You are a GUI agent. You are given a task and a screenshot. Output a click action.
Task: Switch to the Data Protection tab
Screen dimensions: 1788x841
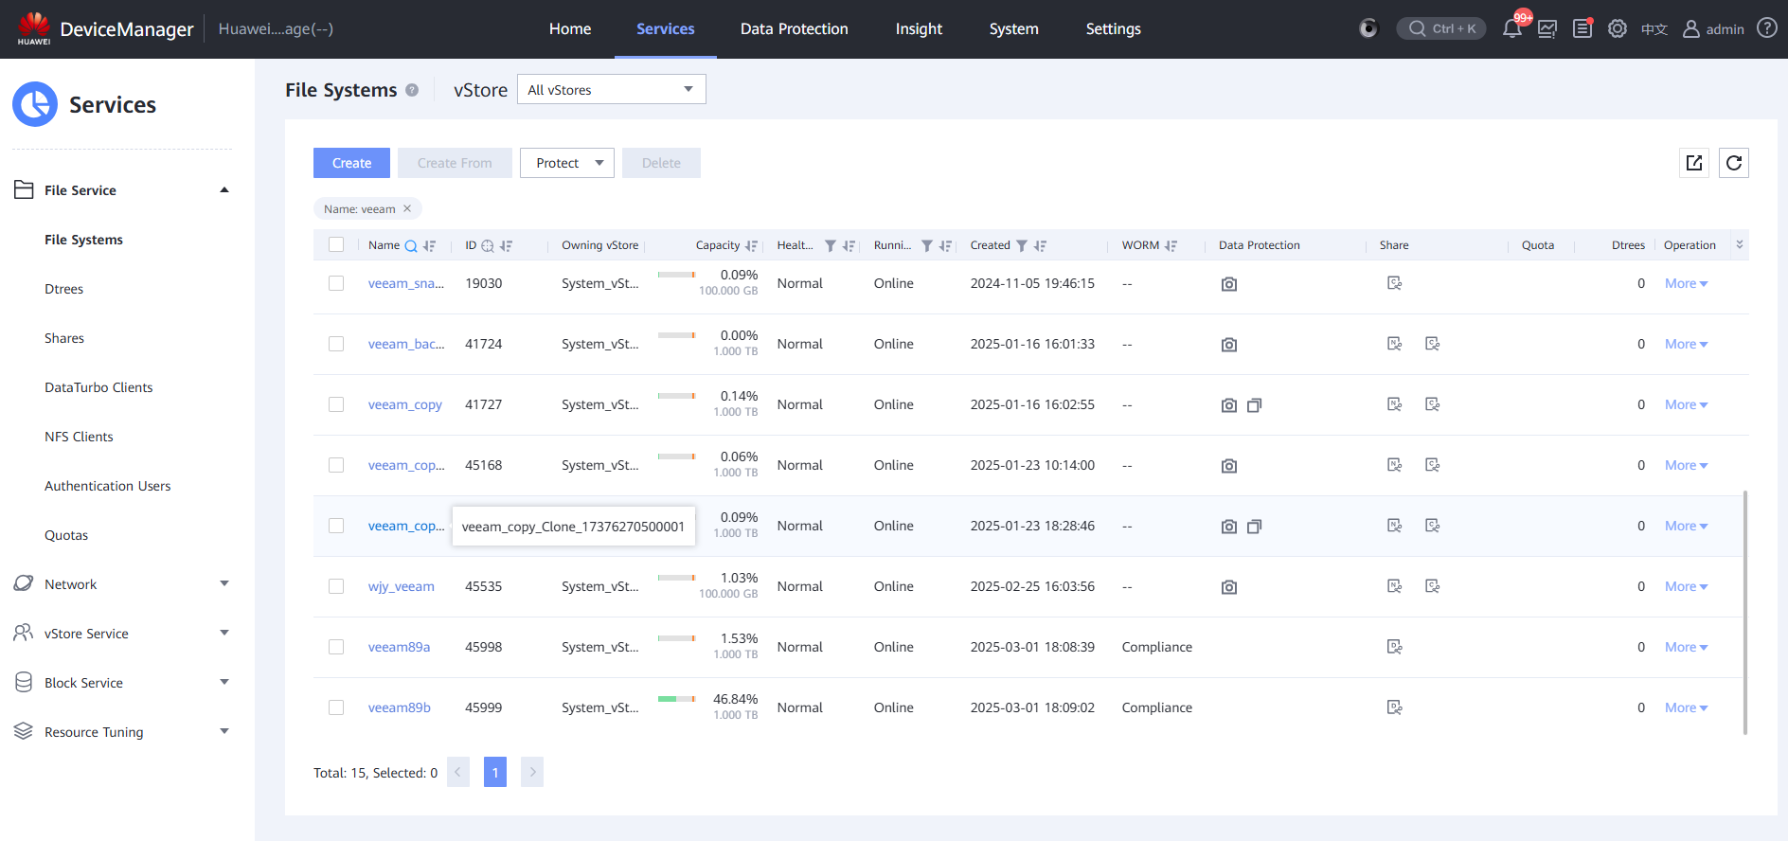click(794, 29)
